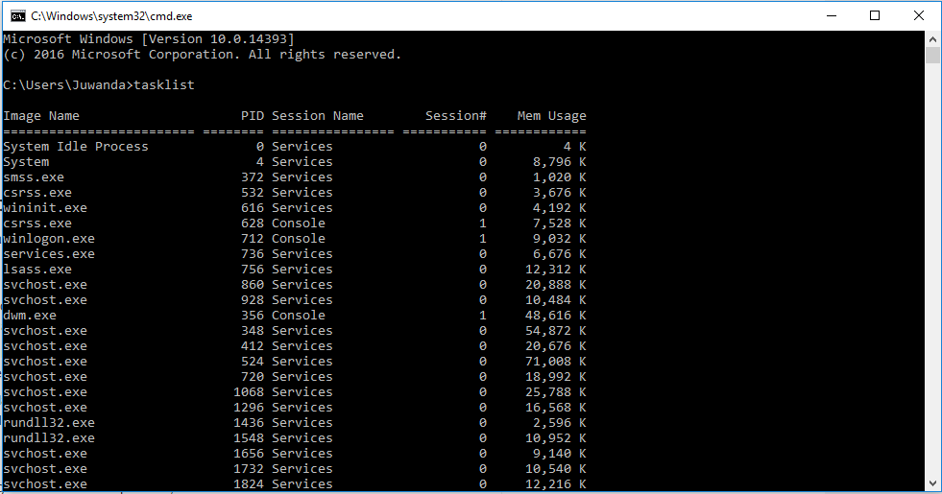
Task: Click 'System Idle Process' row name
Action: (75, 147)
